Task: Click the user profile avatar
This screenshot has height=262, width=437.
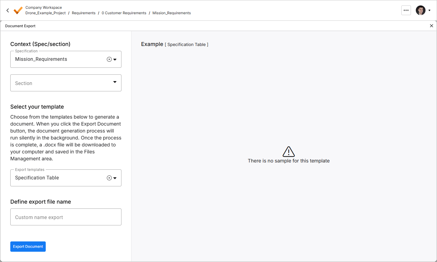Action: (421, 10)
